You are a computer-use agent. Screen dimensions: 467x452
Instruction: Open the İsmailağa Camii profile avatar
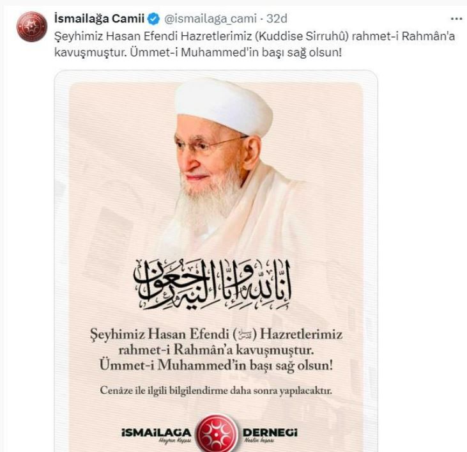pyautogui.click(x=32, y=26)
